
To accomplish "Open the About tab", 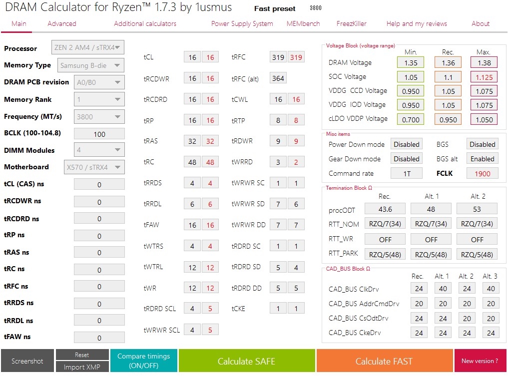I will coord(481,23).
